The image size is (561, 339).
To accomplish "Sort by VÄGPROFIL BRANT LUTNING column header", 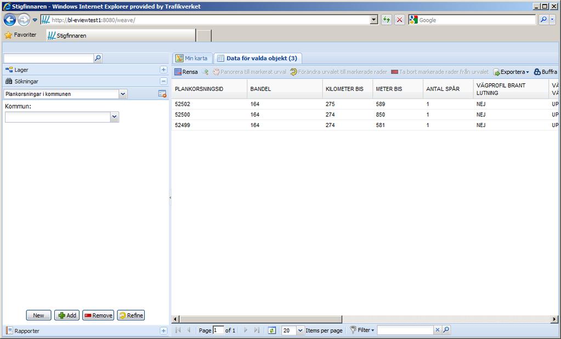I will pos(511,89).
